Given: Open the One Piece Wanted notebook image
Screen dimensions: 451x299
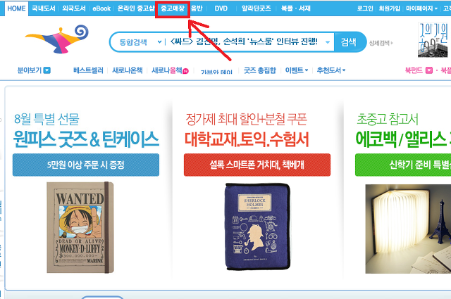Looking at the screenshot, I should (x=80, y=227).
